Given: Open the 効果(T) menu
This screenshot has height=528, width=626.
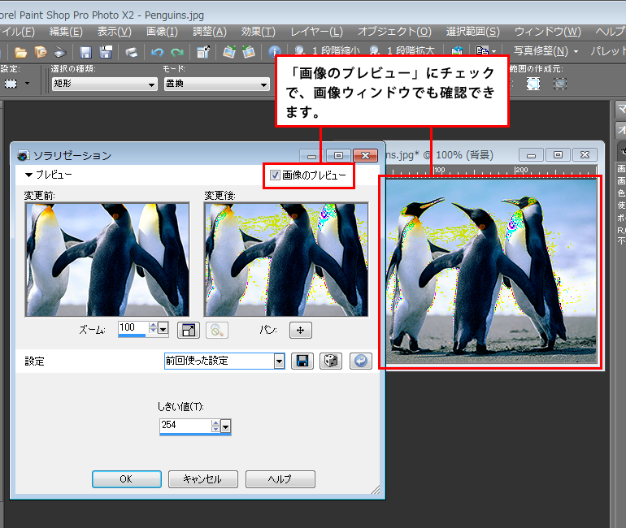Looking at the screenshot, I should pos(258,32).
